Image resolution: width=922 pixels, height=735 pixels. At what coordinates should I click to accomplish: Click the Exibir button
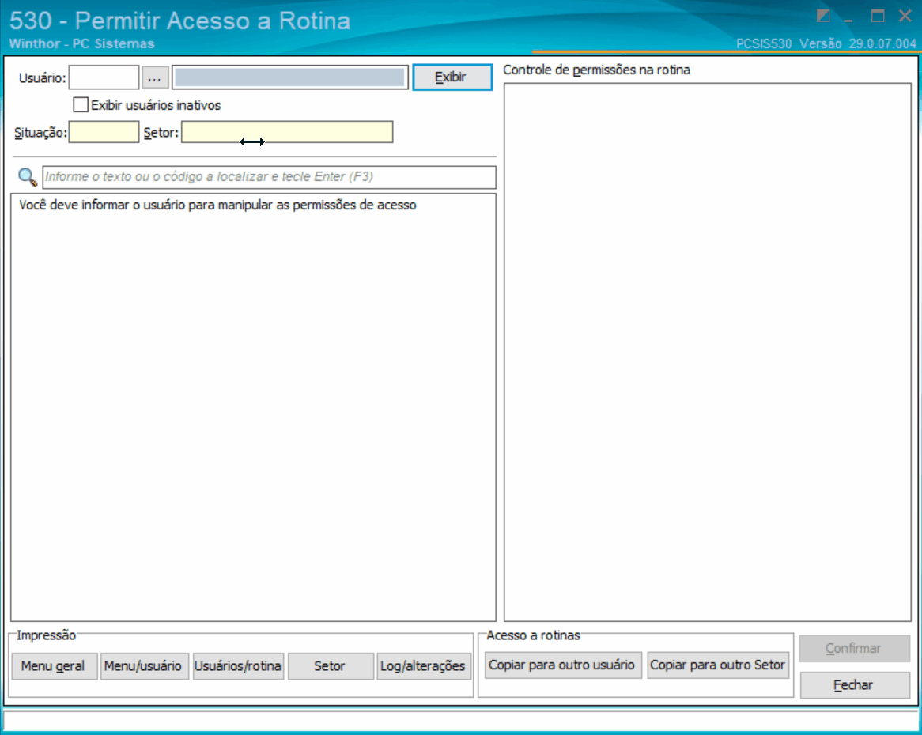click(x=452, y=77)
